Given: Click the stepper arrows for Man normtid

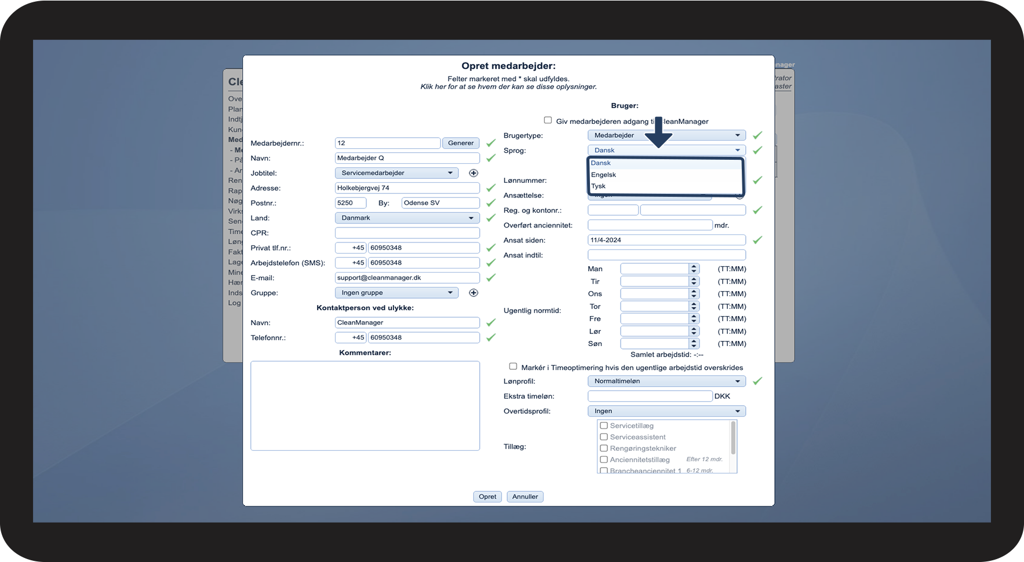Looking at the screenshot, I should [694, 269].
